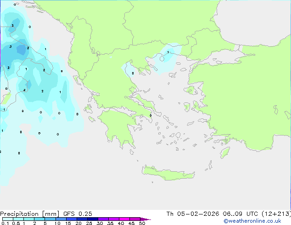
Task: Select the 0.5–1 mm legend swatch
Action: click(x=18, y=219)
